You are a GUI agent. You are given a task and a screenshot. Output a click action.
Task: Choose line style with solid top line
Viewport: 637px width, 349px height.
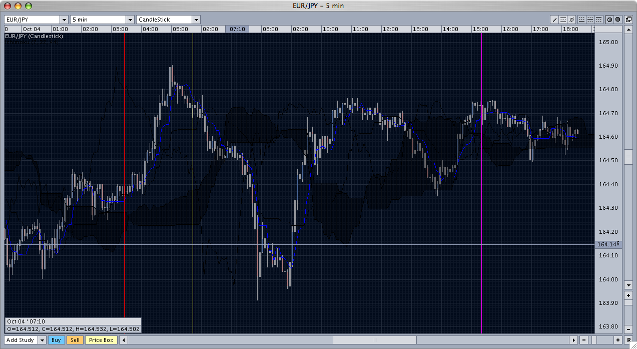(x=599, y=20)
